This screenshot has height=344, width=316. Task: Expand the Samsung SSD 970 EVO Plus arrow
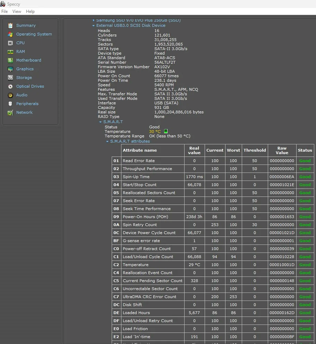click(93, 20)
